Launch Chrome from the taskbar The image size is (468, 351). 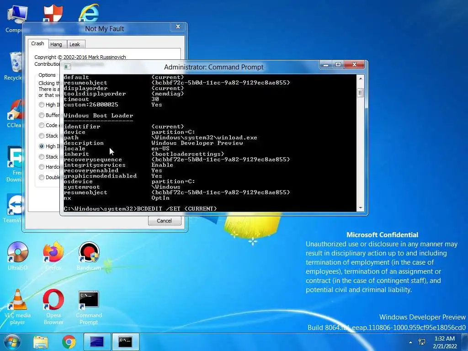69,342
